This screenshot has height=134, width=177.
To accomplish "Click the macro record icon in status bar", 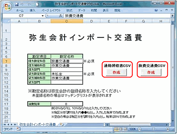I will coord(19,129).
